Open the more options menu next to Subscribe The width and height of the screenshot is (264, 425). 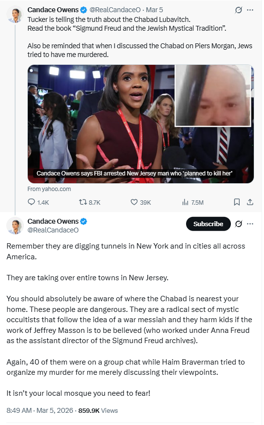pos(250,224)
